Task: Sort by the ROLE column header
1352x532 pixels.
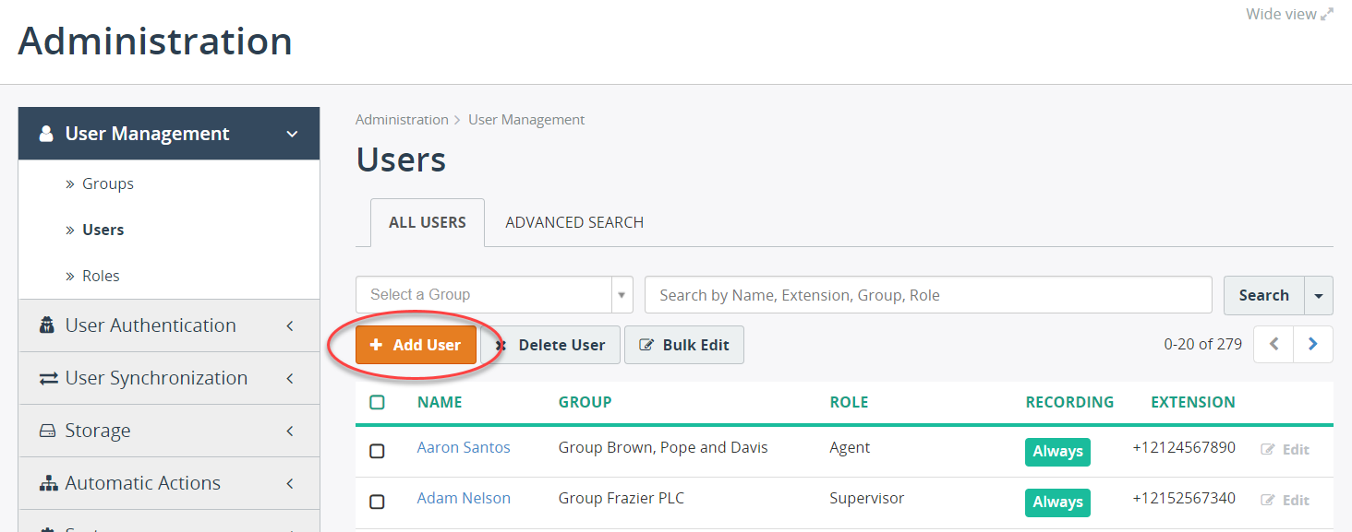Action: click(850, 402)
